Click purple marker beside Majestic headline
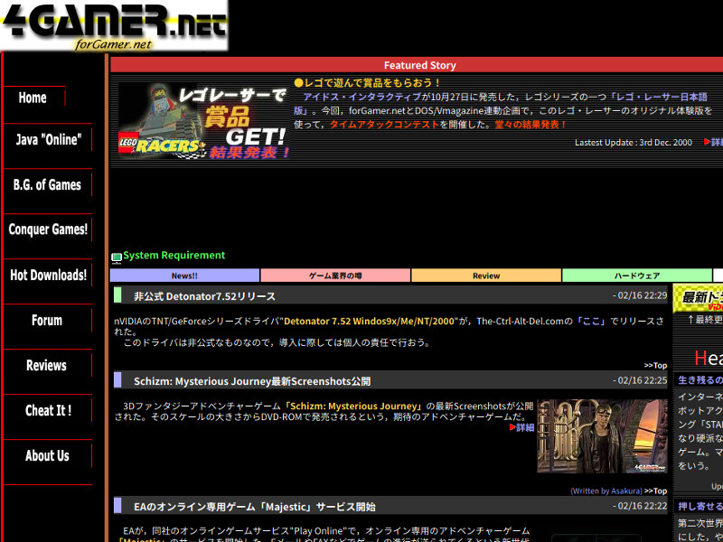Viewport: 723px width, 542px height. coord(117,505)
